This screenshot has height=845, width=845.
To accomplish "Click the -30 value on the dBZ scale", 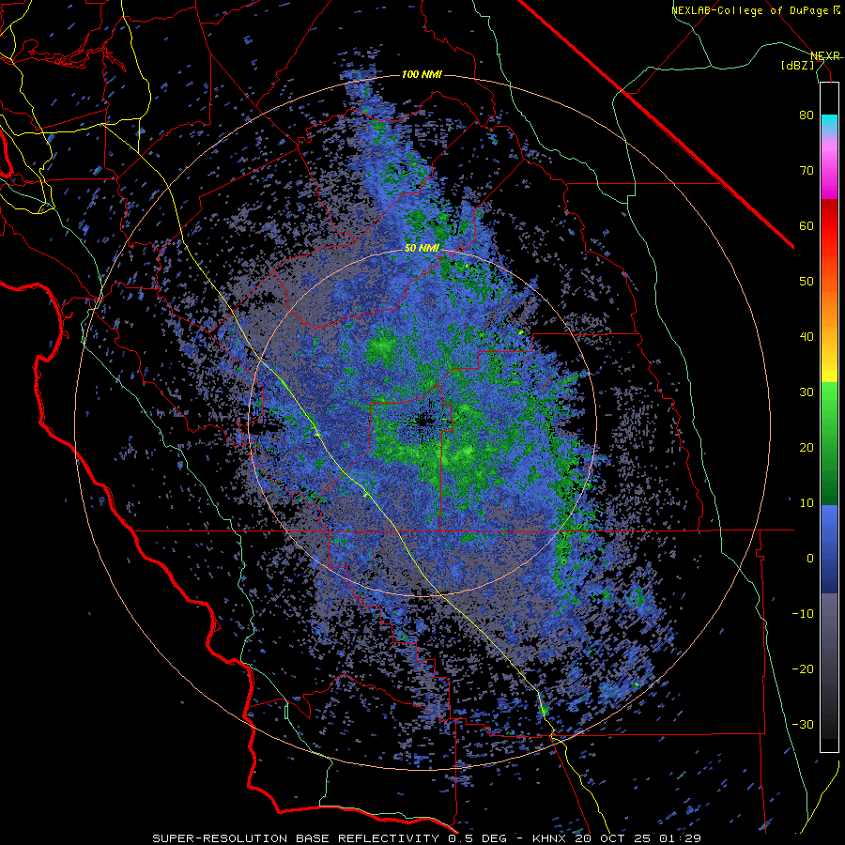I will [803, 724].
